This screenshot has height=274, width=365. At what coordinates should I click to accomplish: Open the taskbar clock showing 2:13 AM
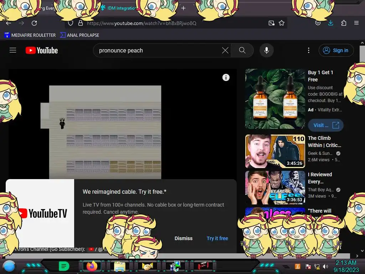click(346, 266)
